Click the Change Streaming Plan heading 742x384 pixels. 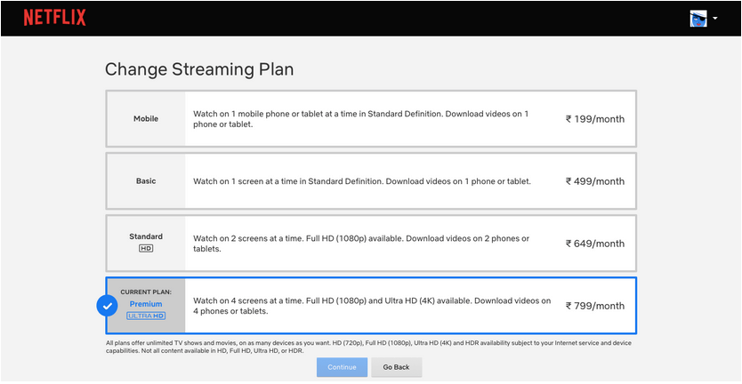199,69
